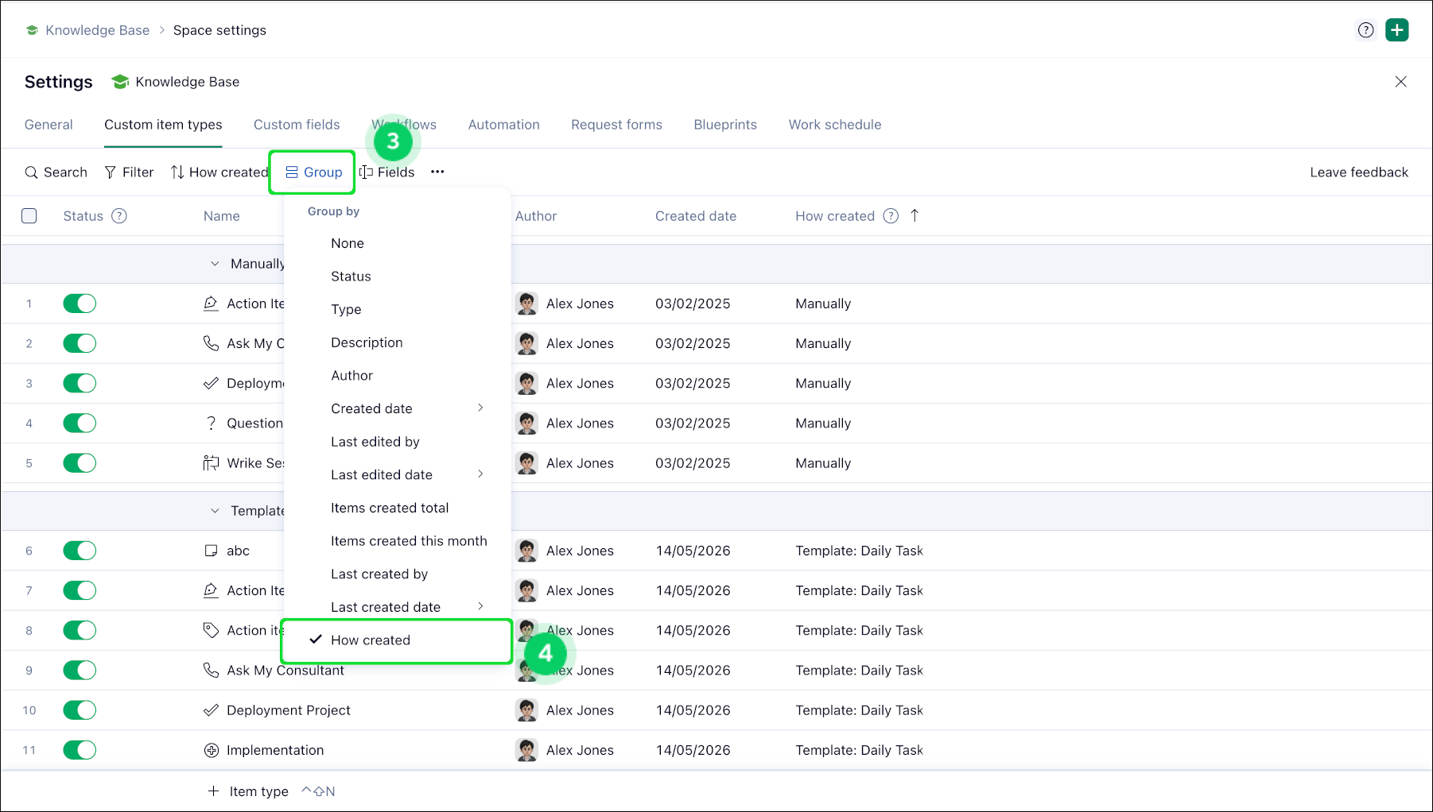Click the checkmark icon in row 3 Deployment

tap(211, 383)
